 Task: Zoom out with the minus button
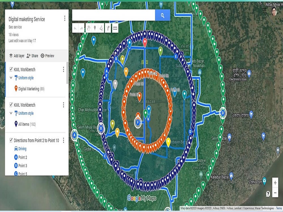point(275,192)
